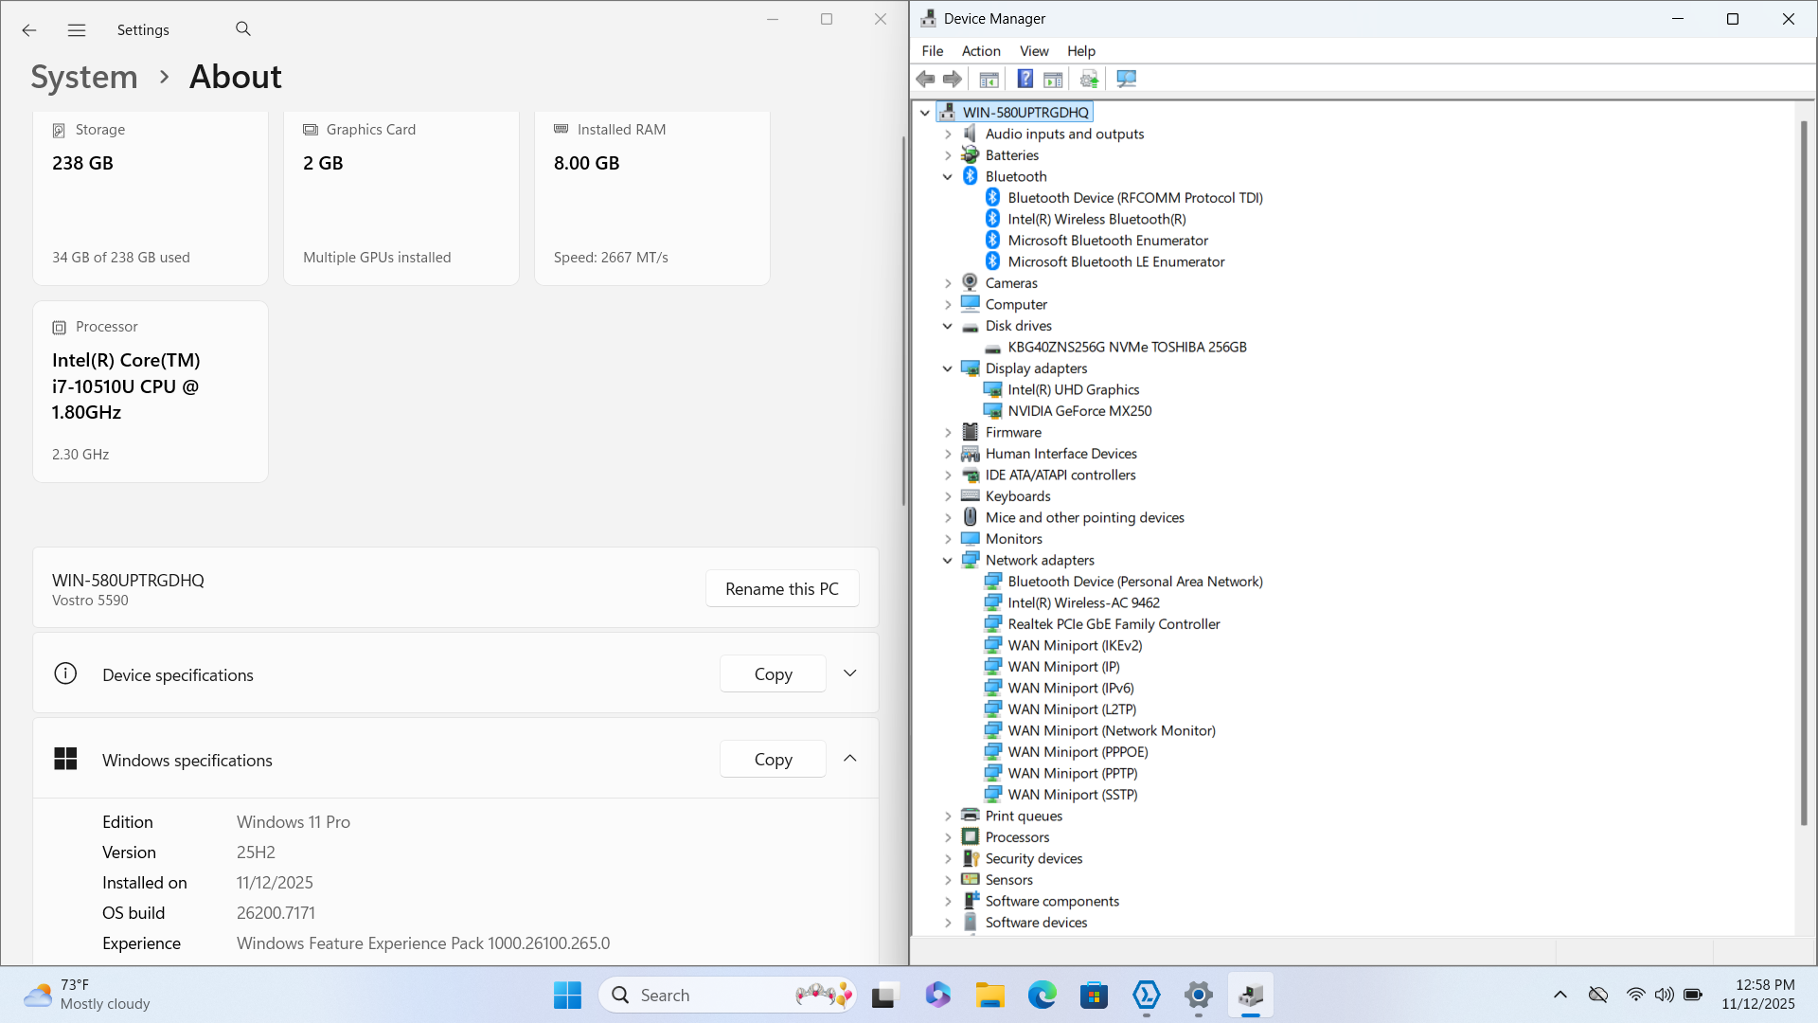
Task: Click Scan for hardware changes toolbar icon
Action: click(x=1126, y=79)
